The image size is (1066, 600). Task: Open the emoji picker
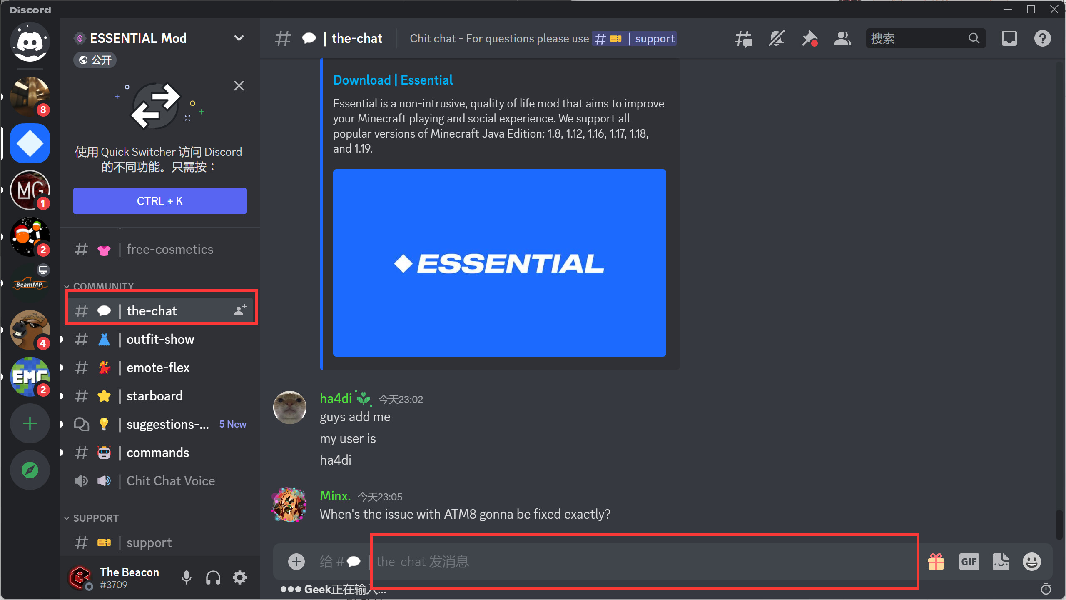(1031, 561)
